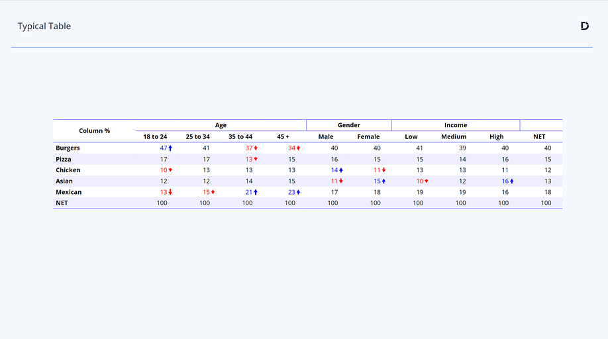Select the Age column group header
This screenshot has height=339, width=608.
pyautogui.click(x=221, y=125)
